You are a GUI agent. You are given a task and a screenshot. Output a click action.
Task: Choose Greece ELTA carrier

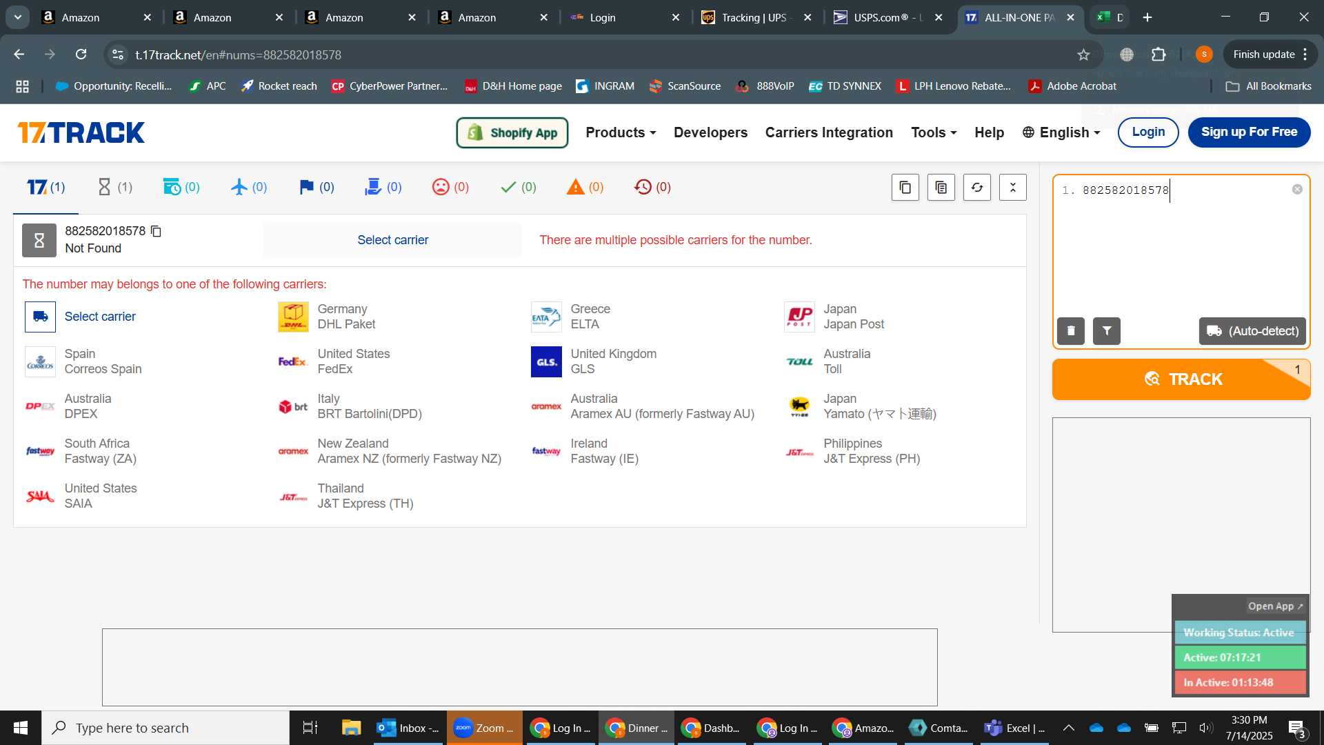point(571,317)
